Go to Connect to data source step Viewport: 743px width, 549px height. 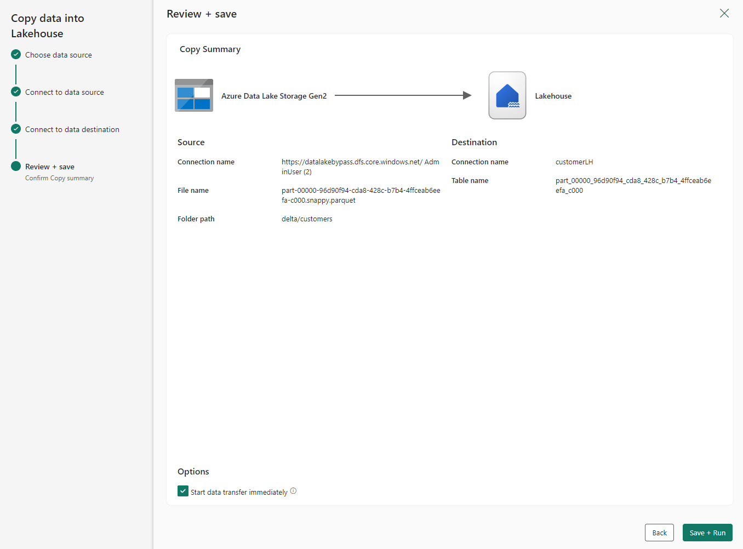[x=65, y=92]
